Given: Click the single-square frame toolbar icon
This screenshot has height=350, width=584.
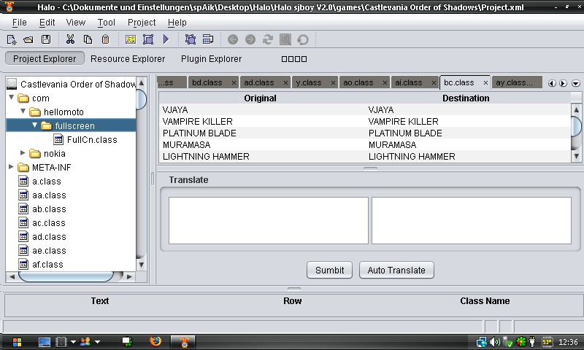Looking at the screenshot, I should 148,39.
